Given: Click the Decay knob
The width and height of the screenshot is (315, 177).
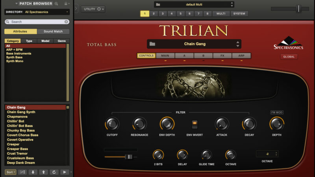Looking at the screenshot, I should [249, 124].
